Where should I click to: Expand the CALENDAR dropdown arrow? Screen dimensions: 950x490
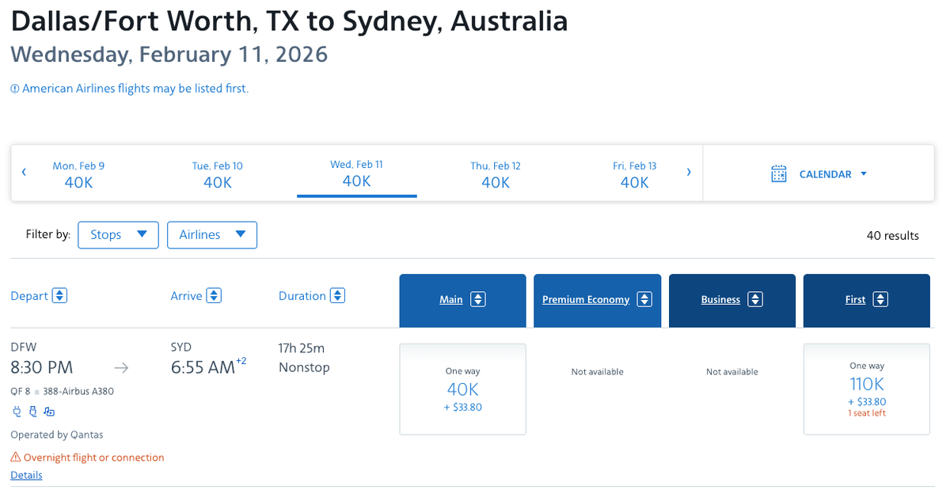864,174
